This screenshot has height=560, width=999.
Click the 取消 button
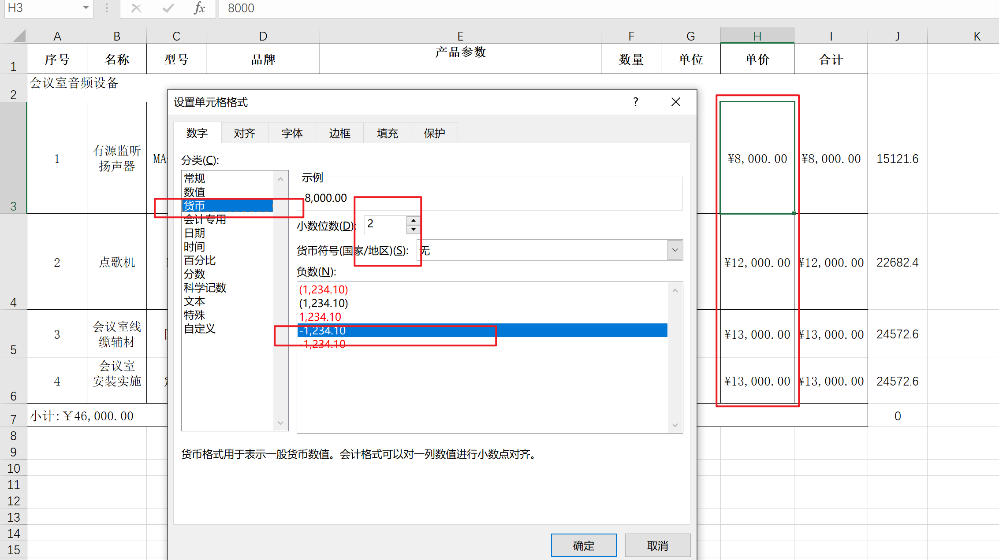pyautogui.click(x=657, y=545)
